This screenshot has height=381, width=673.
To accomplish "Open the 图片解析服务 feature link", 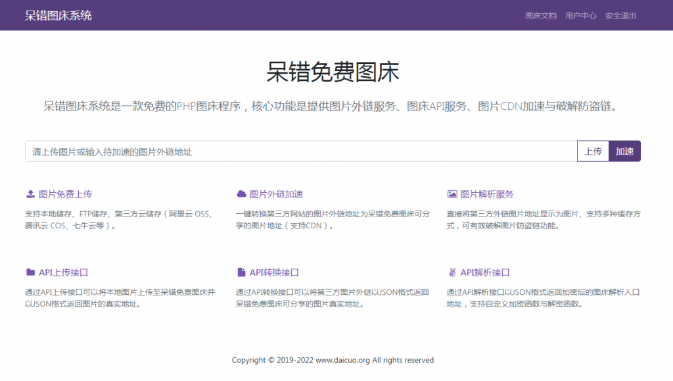I will pos(488,193).
